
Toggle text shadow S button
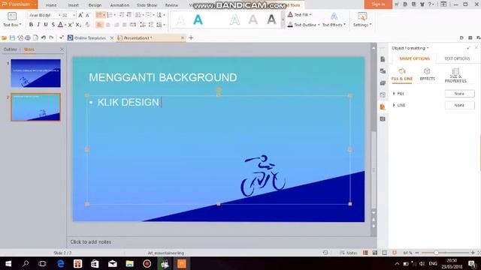(x=53, y=25)
